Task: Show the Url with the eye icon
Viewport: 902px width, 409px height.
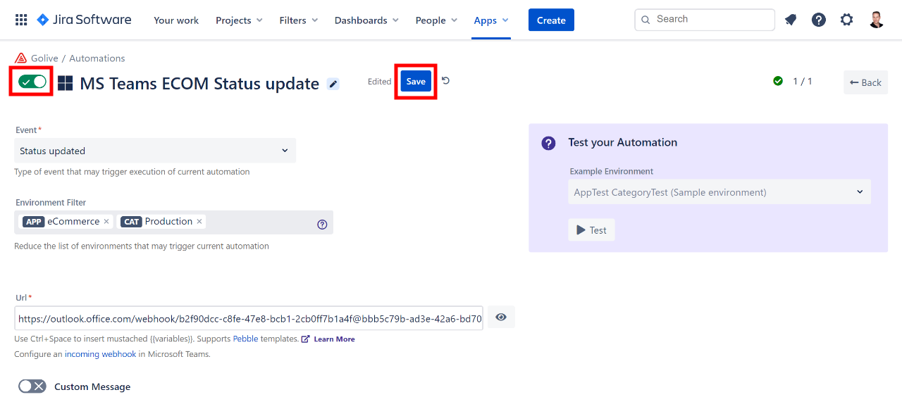Action: [501, 317]
